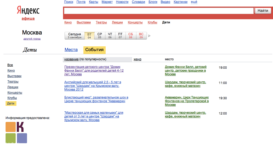Viewport: 273px width, 149px height.
Task: Select the ВТ 04 date tab
Action: pyautogui.click(x=89, y=36)
